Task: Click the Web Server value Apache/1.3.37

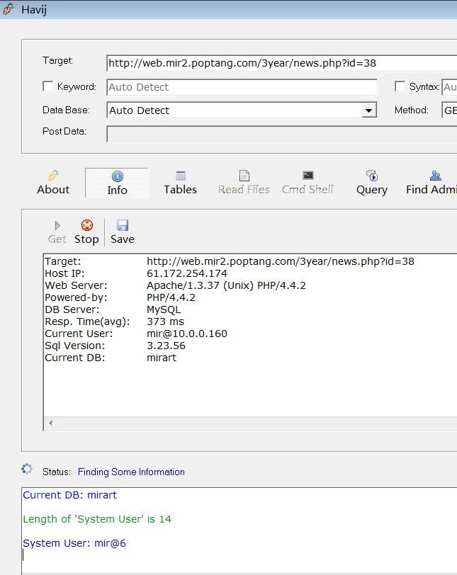Action: point(226,285)
